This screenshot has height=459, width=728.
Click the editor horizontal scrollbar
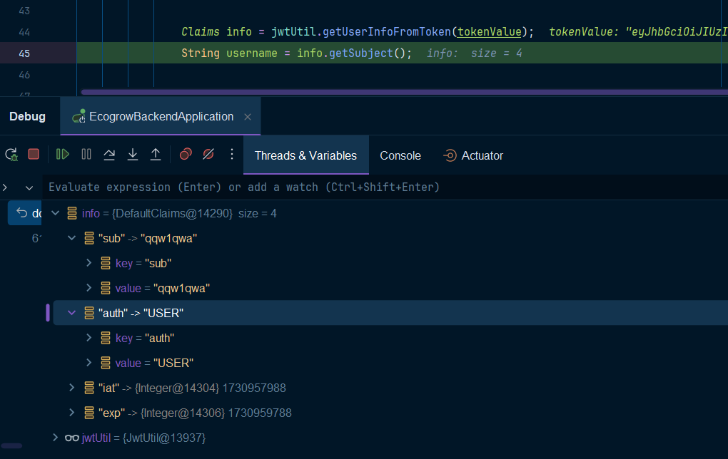tap(404, 92)
